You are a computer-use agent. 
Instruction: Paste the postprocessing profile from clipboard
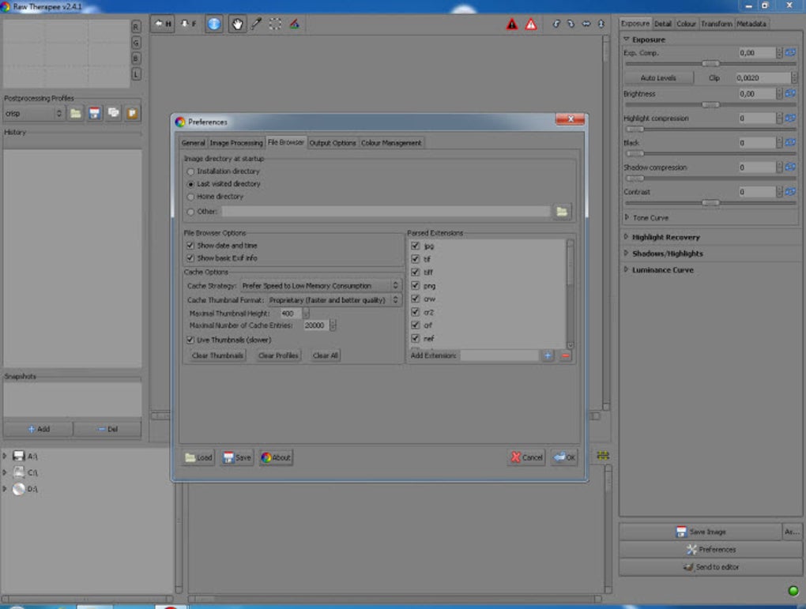(x=132, y=113)
